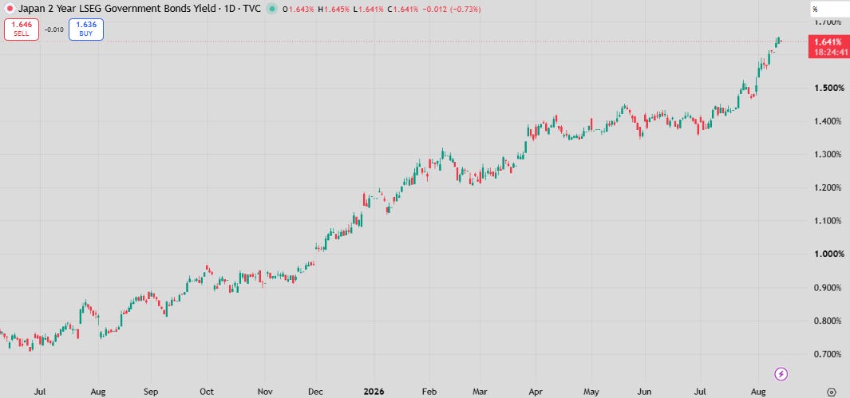The image size is (850, 398).
Task: Click the O 1.643% open value
Action: coord(298,10)
